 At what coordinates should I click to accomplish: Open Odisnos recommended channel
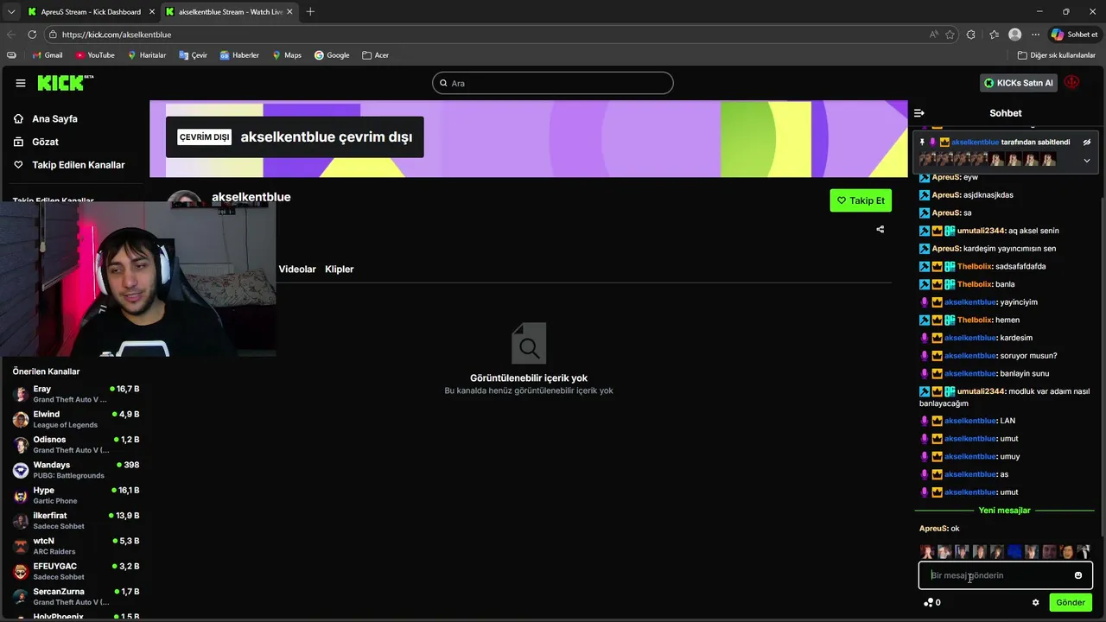click(76, 445)
